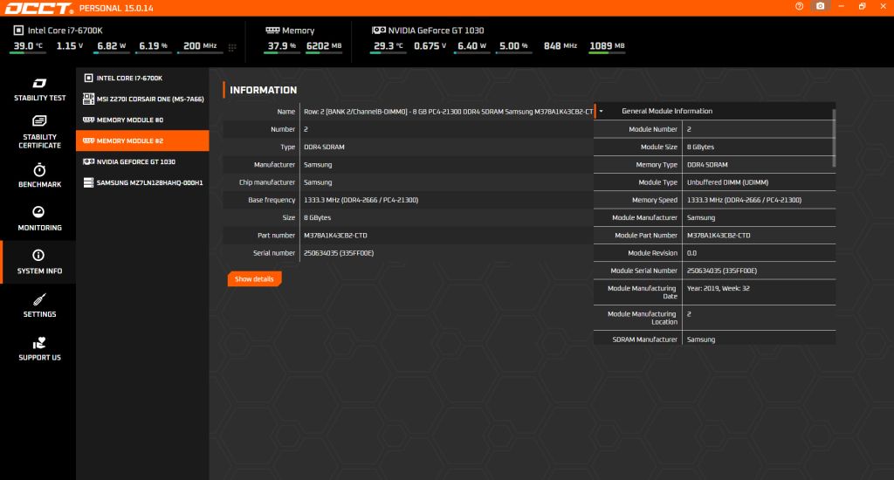
Task: Click the GPU icon beside NVIDIA GeForce GT 1030 header
Action: (379, 31)
